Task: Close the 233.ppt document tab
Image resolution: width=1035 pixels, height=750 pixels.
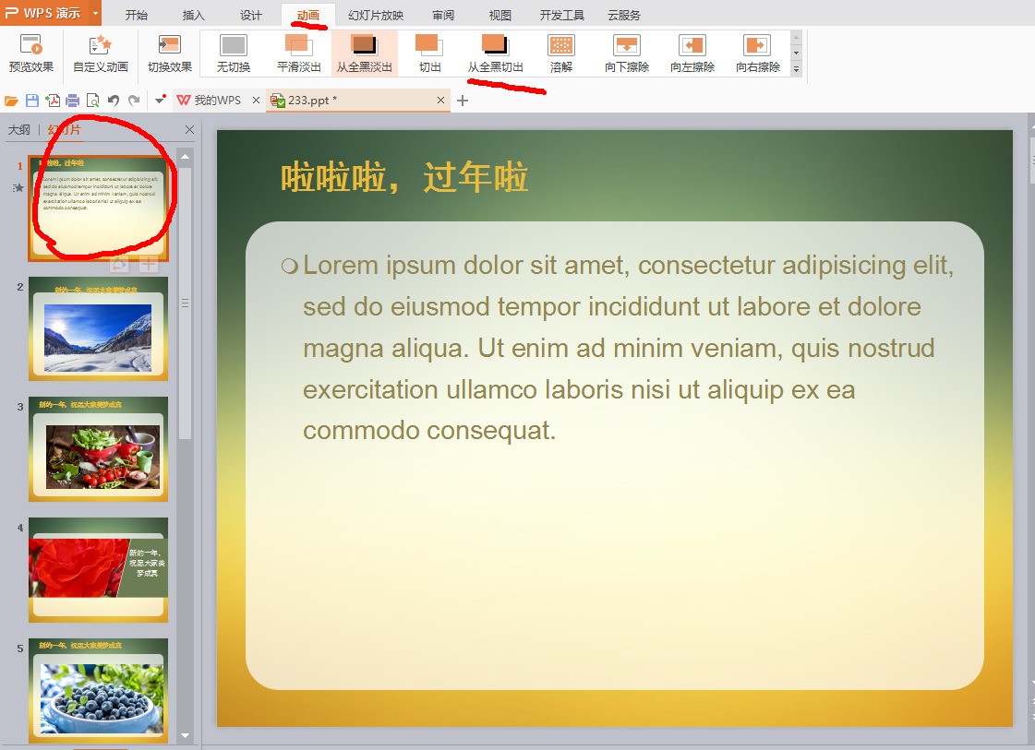Action: (441, 101)
